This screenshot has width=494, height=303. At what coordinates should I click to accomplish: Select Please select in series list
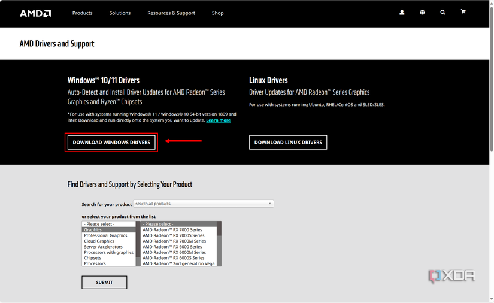(178, 224)
